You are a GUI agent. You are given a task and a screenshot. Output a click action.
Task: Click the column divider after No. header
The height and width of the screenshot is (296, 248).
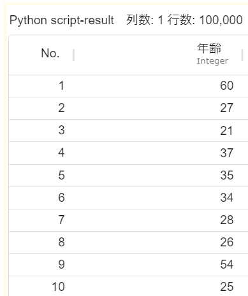coord(73,55)
